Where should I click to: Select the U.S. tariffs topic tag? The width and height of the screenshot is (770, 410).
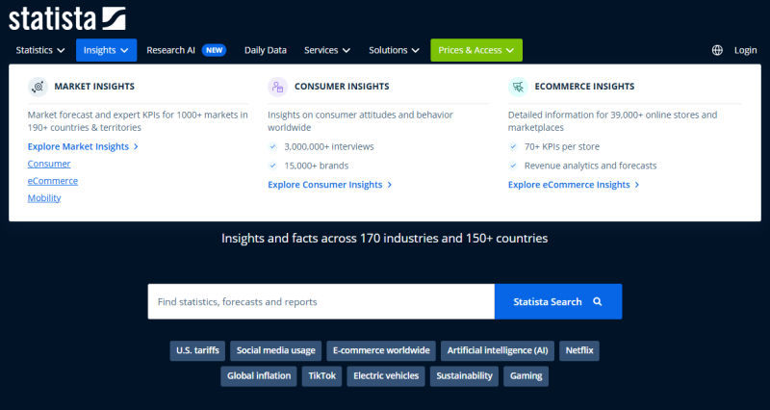[x=198, y=350]
